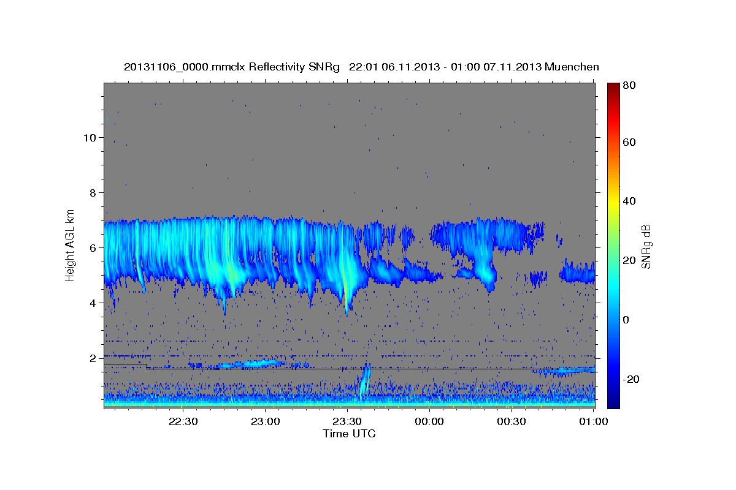This screenshot has width=736, height=490.
Task: Click the height tick label 2
Action: pos(94,358)
